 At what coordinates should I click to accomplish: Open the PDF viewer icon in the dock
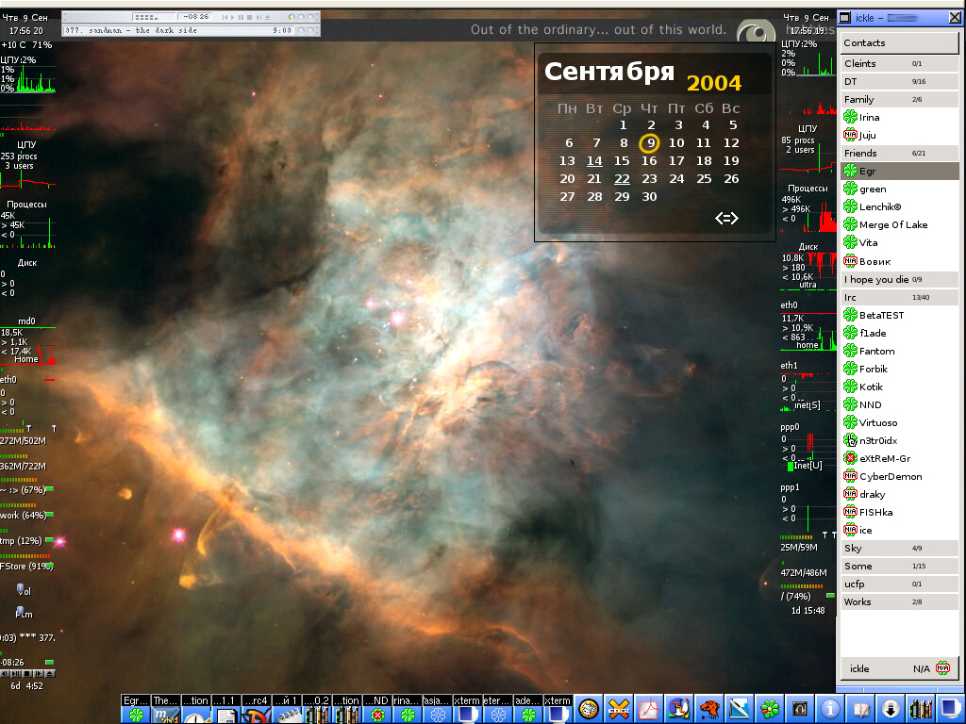pyautogui.click(x=648, y=709)
